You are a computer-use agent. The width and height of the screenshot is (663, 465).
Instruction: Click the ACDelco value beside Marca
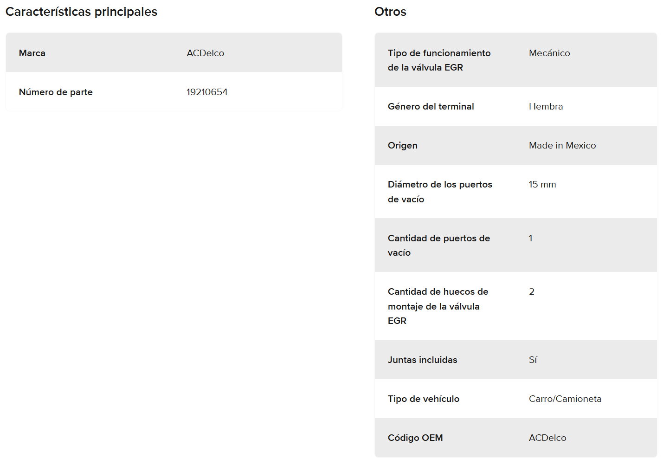point(205,53)
